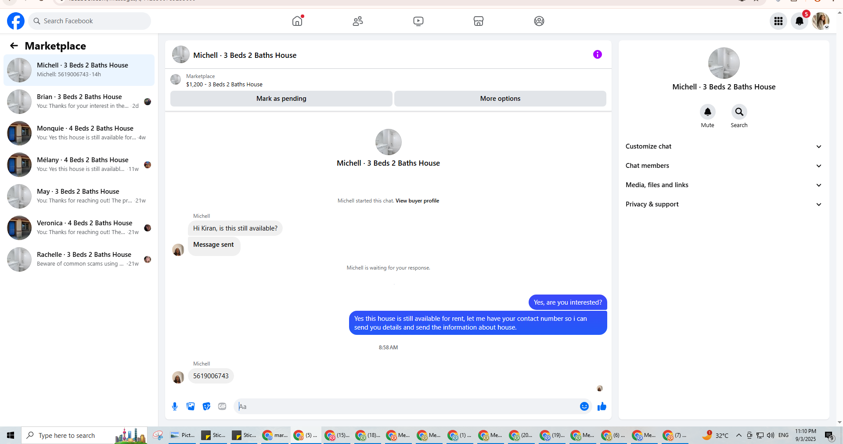Expand Privacy & support section
This screenshot has height=444, width=843.
tap(724, 204)
